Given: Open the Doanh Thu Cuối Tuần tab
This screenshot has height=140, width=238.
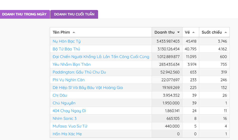Looking at the screenshot, I should [x=74, y=14].
